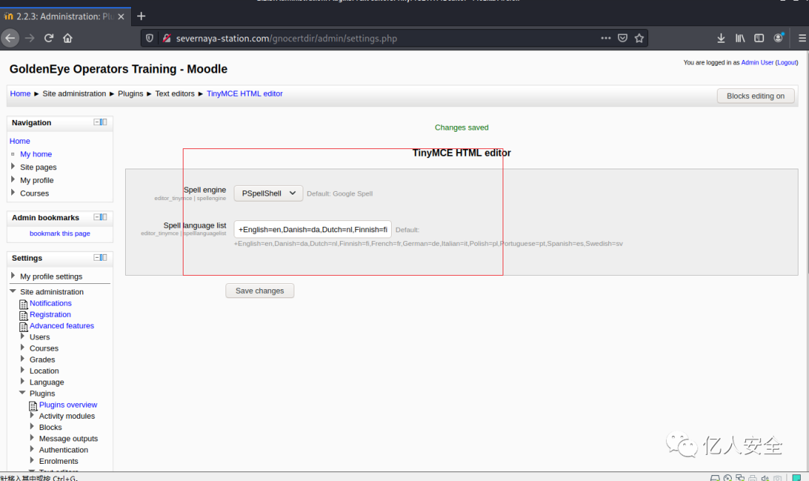Expand Language under Site administration
This screenshot has height=481, width=809.
(x=22, y=381)
